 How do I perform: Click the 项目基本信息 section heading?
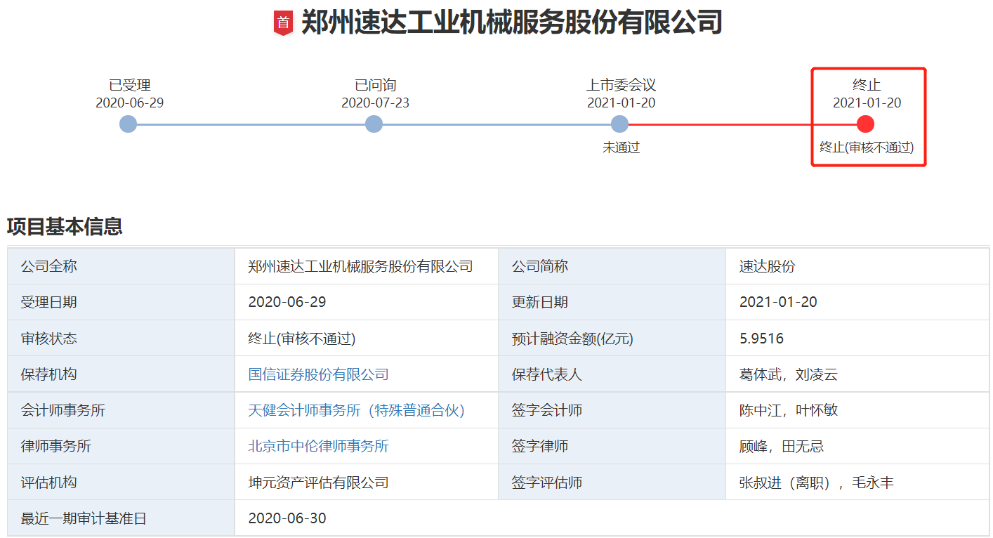[x=65, y=226]
